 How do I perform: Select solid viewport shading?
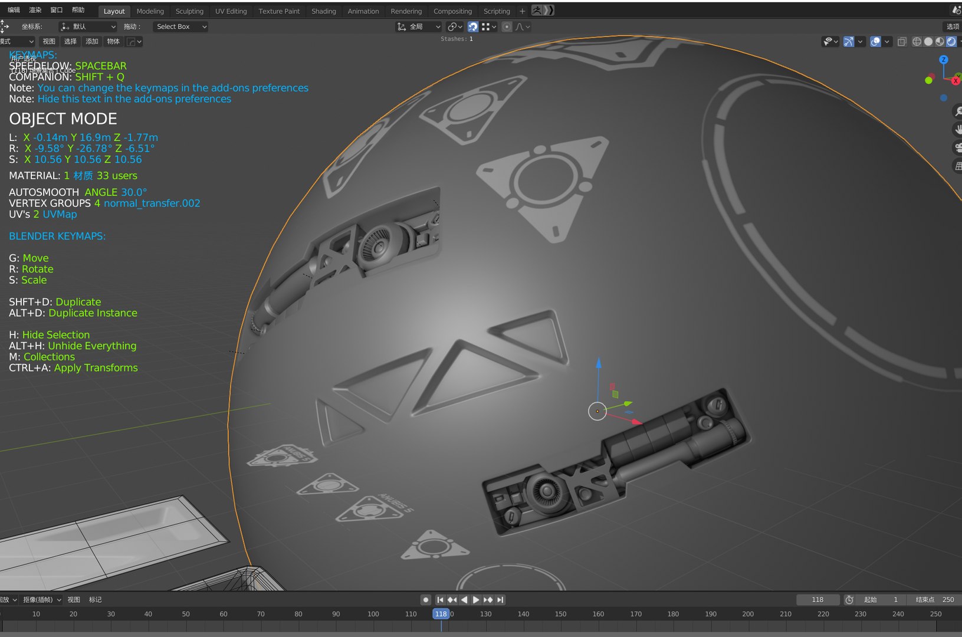click(928, 41)
